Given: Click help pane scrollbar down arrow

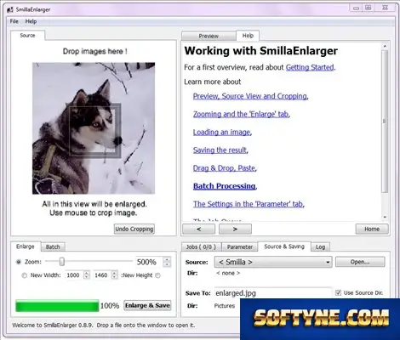Looking at the screenshot, I should [x=385, y=217].
